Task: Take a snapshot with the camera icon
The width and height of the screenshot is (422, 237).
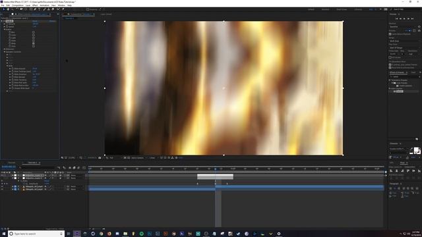Action: point(100,158)
